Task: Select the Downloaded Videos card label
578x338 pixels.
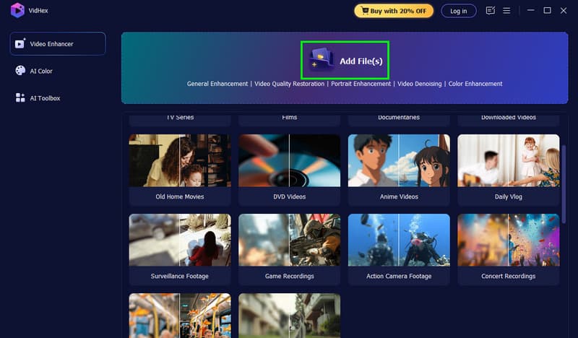Action: (509, 117)
